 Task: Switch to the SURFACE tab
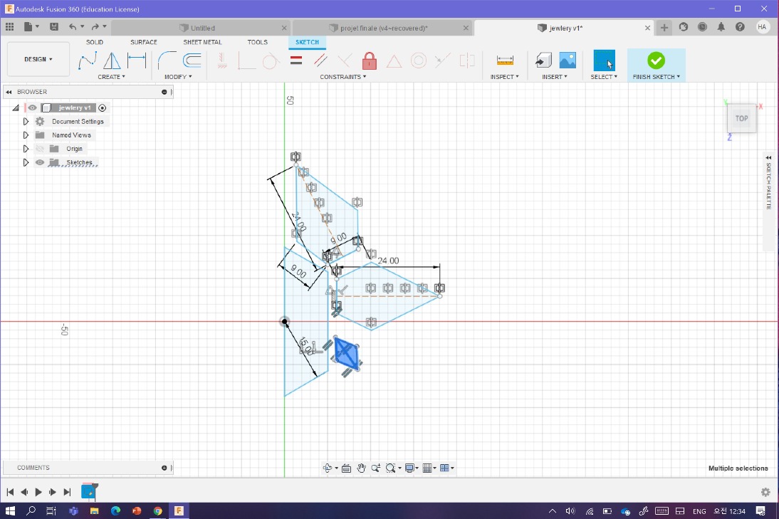pyautogui.click(x=144, y=42)
